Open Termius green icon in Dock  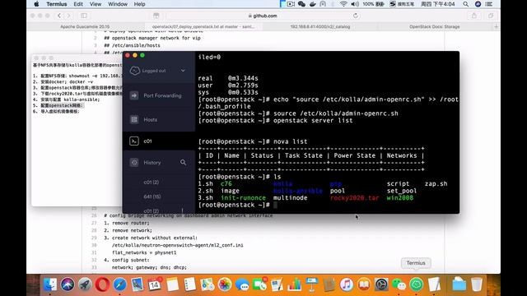pyautogui.click(x=417, y=284)
